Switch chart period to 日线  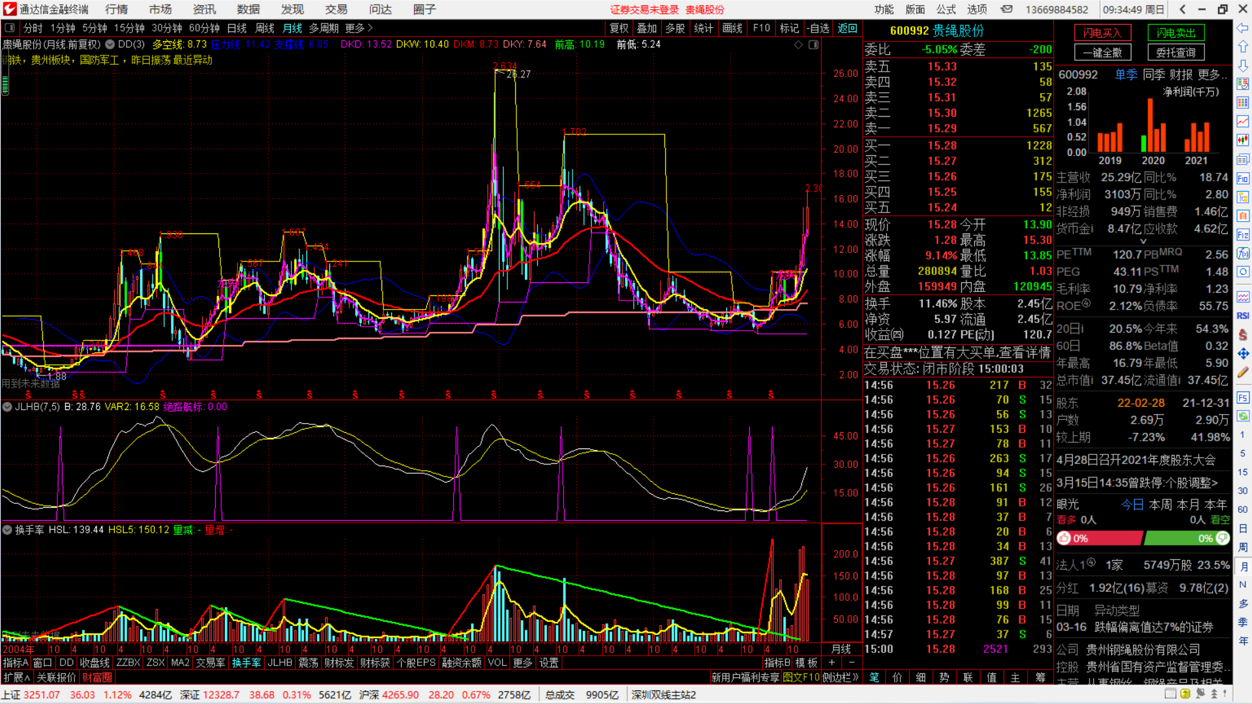click(237, 28)
